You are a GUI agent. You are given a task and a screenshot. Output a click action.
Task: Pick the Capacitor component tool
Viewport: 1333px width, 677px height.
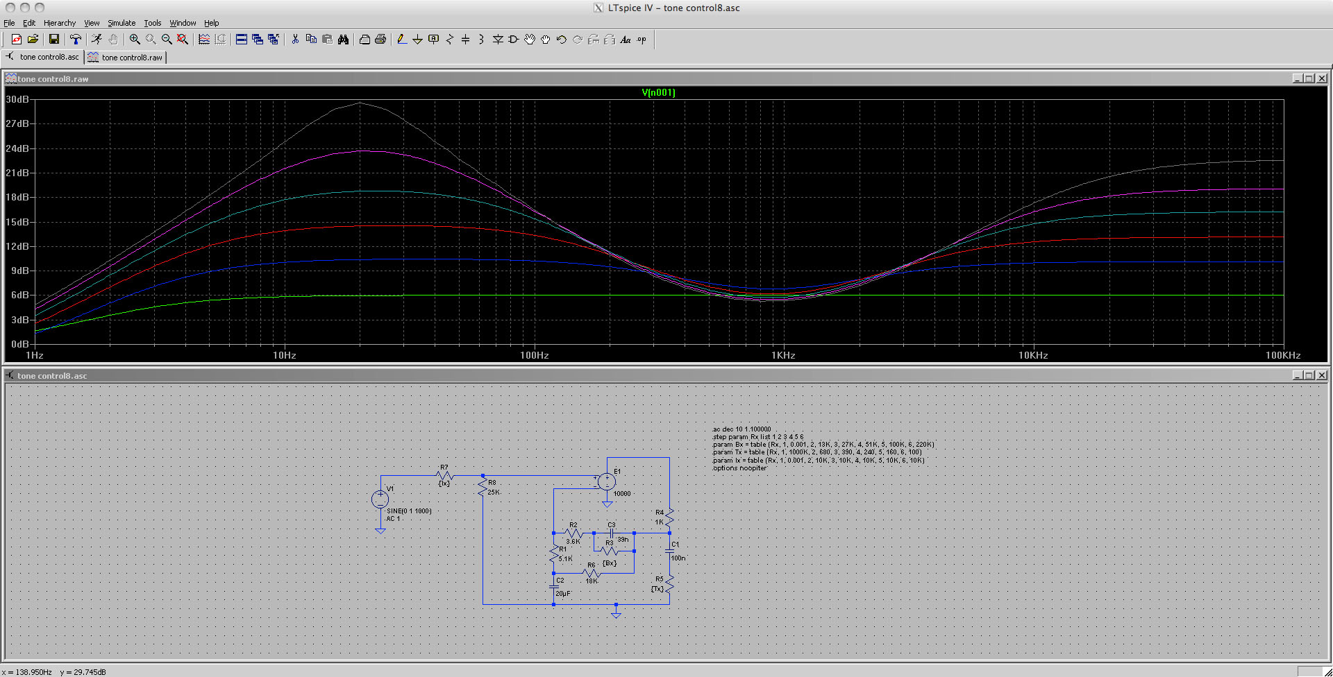pyautogui.click(x=465, y=40)
